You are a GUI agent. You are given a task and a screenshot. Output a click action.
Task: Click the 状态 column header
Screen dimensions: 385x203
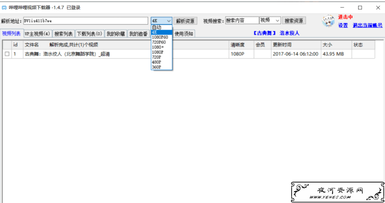(363, 45)
